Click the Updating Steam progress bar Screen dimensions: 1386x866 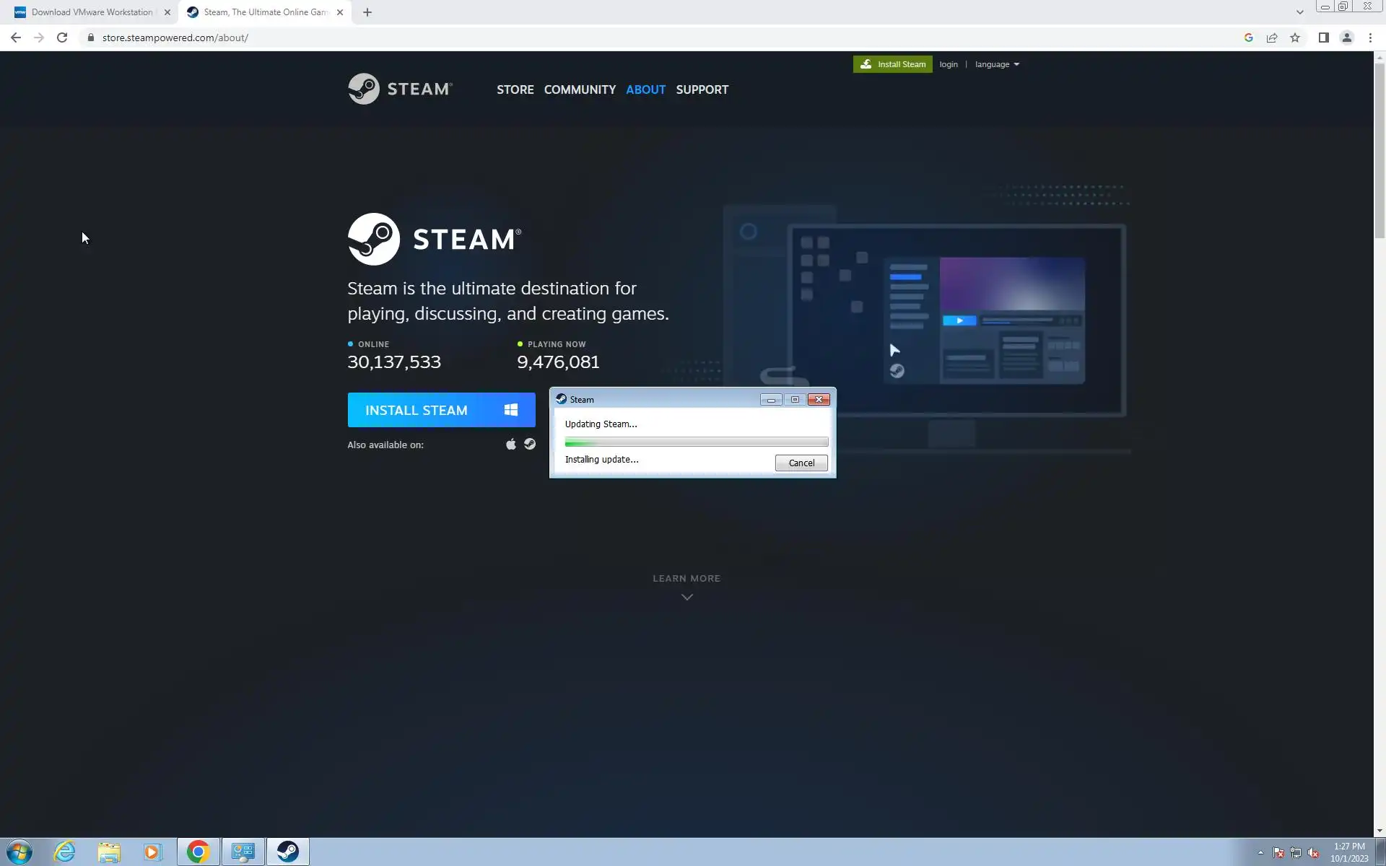(x=696, y=442)
